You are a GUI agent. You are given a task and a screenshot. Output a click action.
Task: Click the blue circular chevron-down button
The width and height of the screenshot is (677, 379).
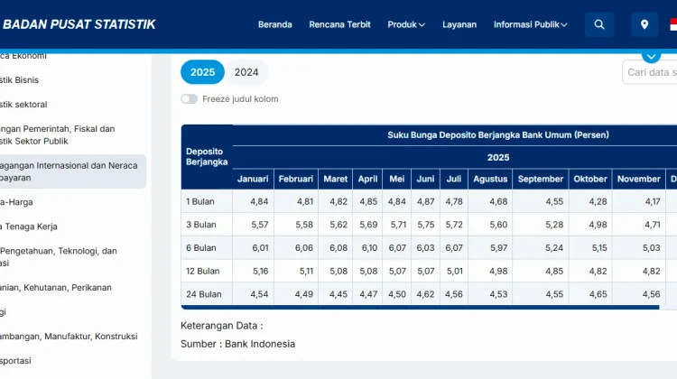coord(651,56)
